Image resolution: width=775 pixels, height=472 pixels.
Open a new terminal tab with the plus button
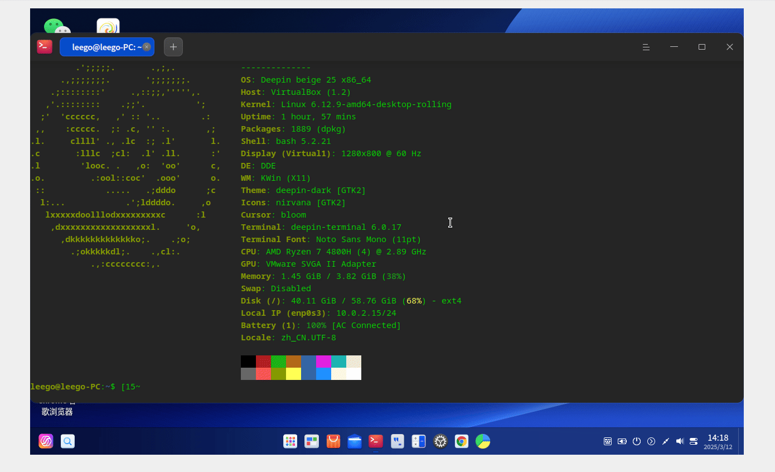[x=173, y=47]
